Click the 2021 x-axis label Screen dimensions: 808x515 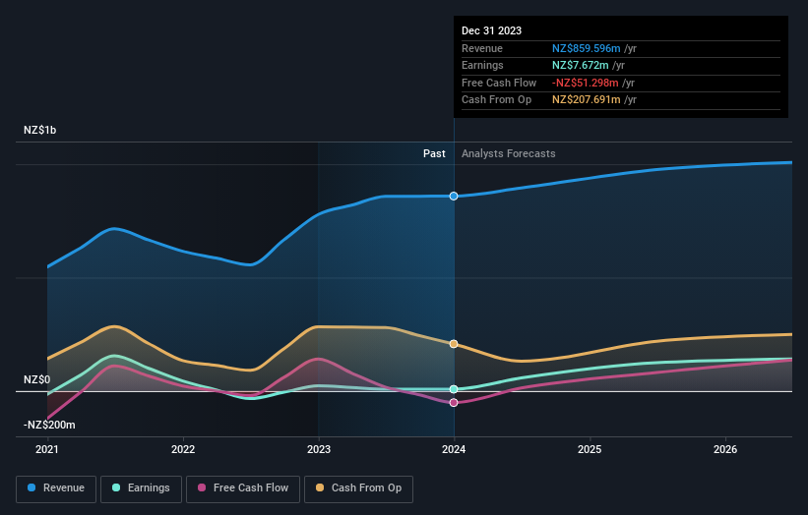point(47,450)
